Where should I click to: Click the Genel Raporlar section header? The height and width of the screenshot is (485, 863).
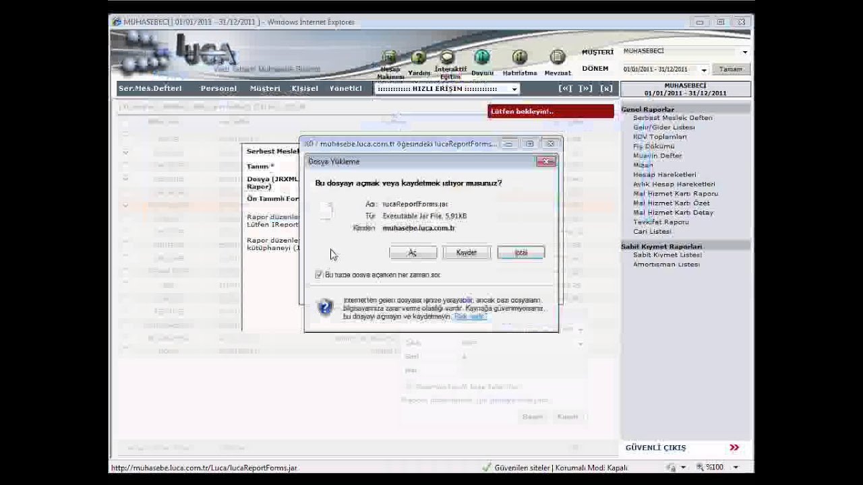tap(647, 109)
